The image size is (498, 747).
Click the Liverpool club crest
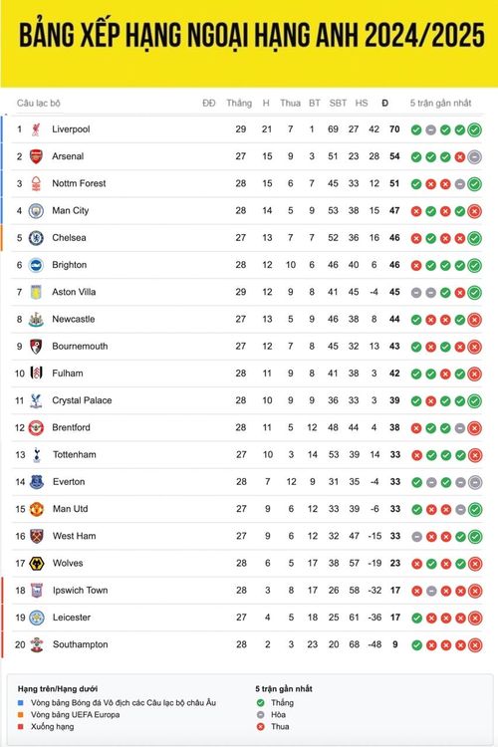tap(36, 129)
